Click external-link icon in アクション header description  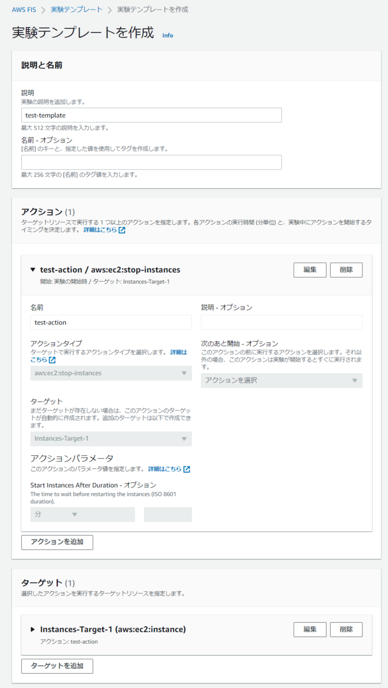point(122,230)
